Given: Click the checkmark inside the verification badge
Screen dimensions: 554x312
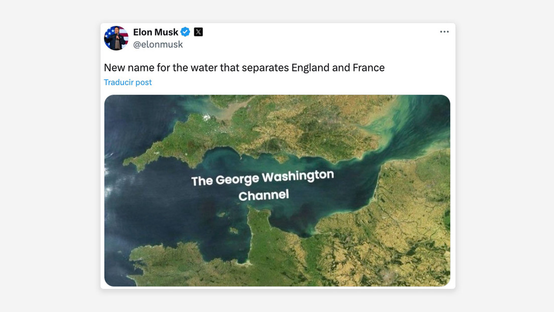Looking at the screenshot, I should point(185,32).
